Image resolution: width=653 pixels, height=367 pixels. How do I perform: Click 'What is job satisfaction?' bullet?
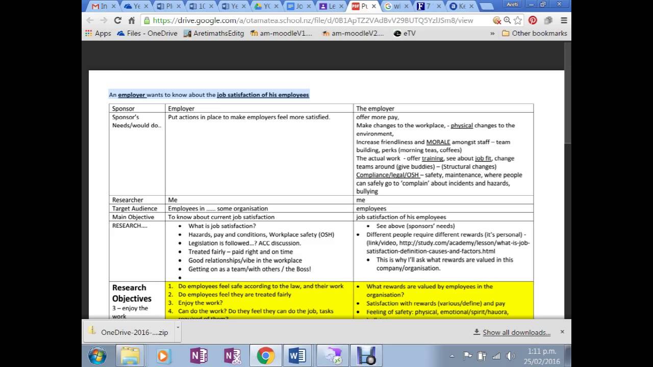click(222, 226)
